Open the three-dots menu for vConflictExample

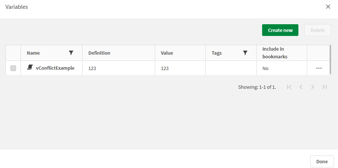tap(319, 68)
